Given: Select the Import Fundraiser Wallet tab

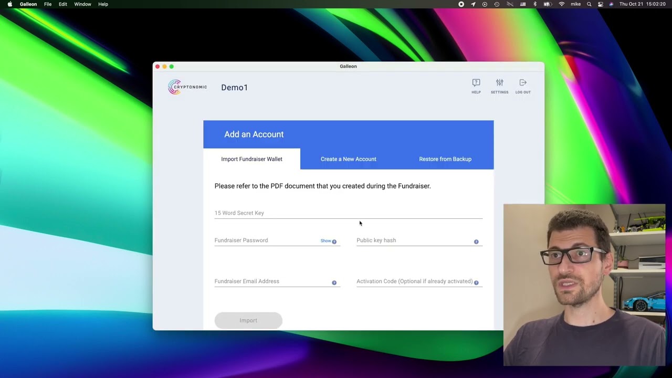Looking at the screenshot, I should (x=251, y=159).
